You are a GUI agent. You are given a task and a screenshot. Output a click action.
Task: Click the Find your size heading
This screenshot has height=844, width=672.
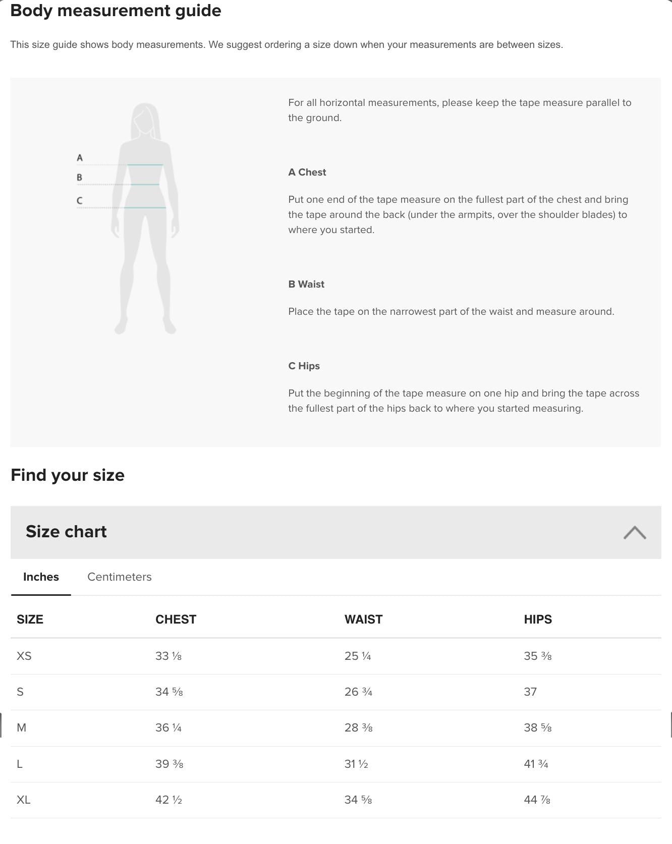tap(68, 475)
